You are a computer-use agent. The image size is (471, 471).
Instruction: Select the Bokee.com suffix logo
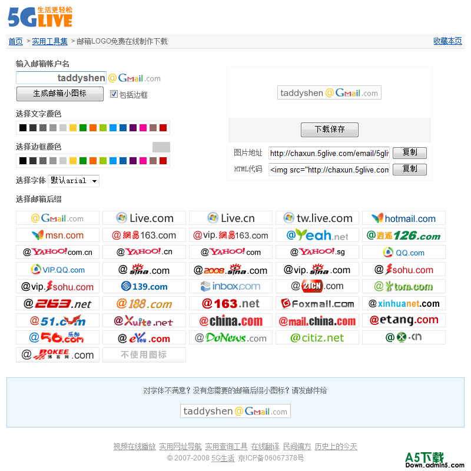click(x=57, y=355)
